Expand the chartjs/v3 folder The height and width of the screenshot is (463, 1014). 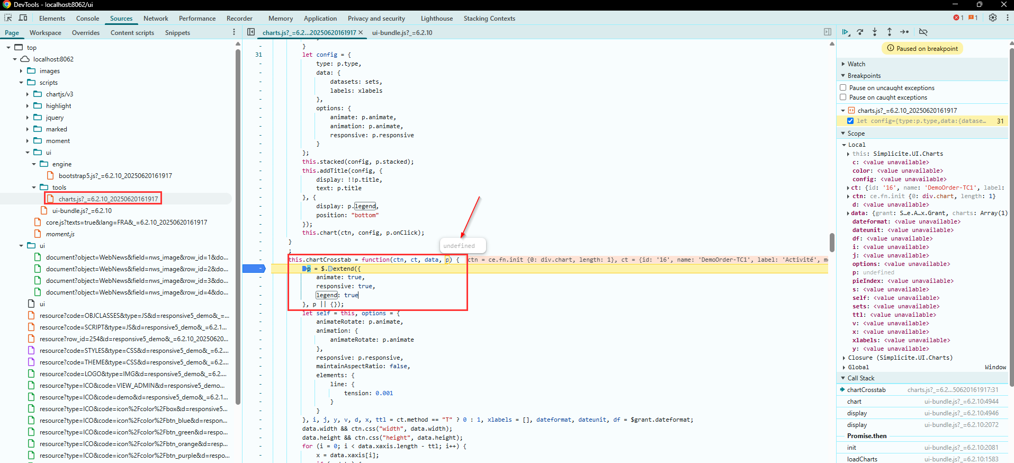28,94
